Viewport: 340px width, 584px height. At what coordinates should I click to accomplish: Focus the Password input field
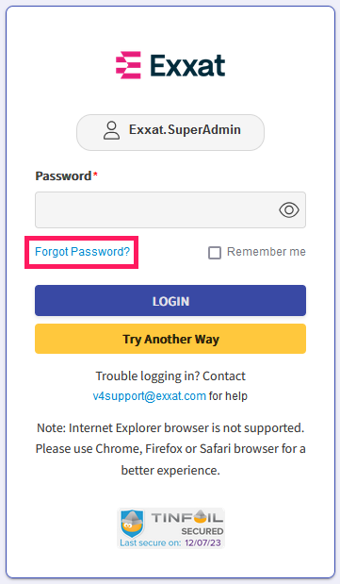pos(170,209)
